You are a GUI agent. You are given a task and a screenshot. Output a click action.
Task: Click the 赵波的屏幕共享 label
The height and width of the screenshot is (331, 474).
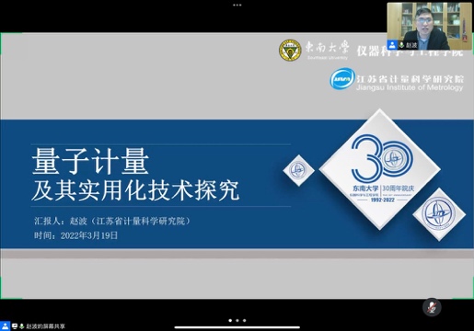pos(45,326)
